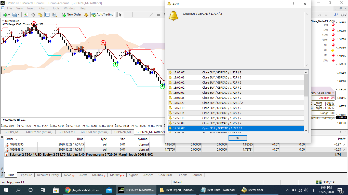
Task: Expand the New Chart dropdown arrow
Action: pos(9,15)
